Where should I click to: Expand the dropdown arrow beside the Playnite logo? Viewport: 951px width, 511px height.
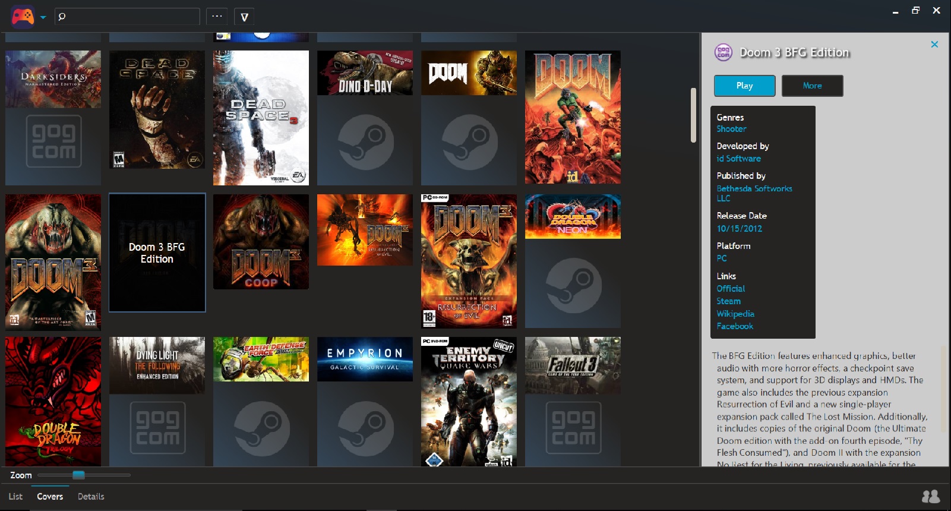43,18
